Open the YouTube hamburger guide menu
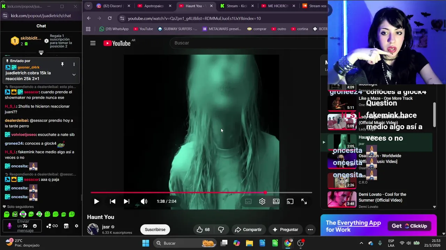 (x=93, y=43)
